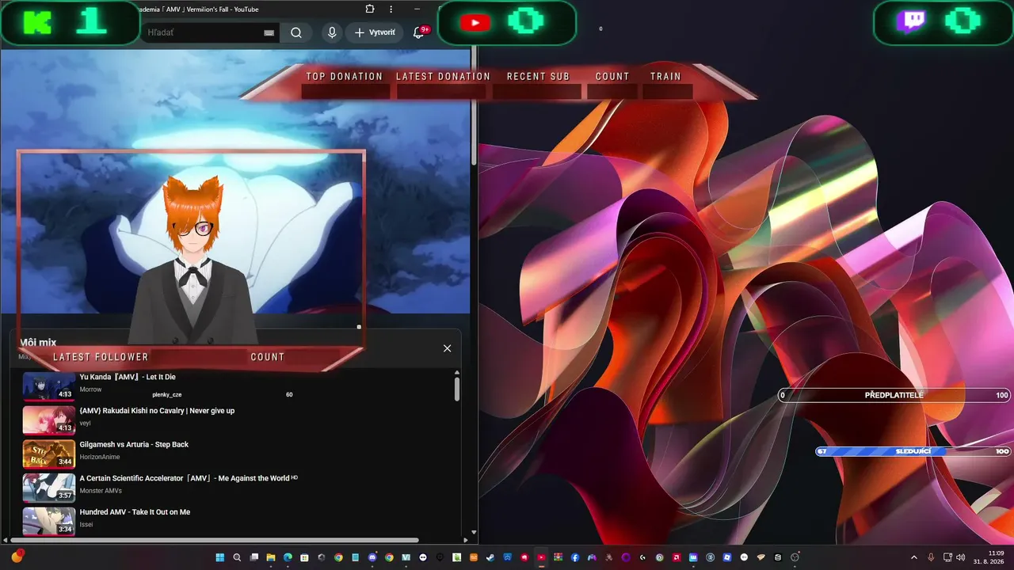Open Windows taskbar search
This screenshot has width=1014, height=570.
click(237, 557)
